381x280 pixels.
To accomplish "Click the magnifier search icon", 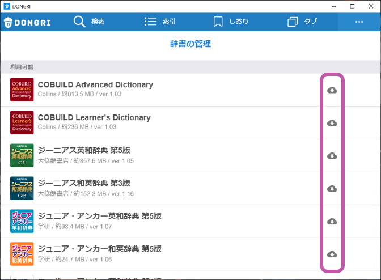I will (79, 22).
